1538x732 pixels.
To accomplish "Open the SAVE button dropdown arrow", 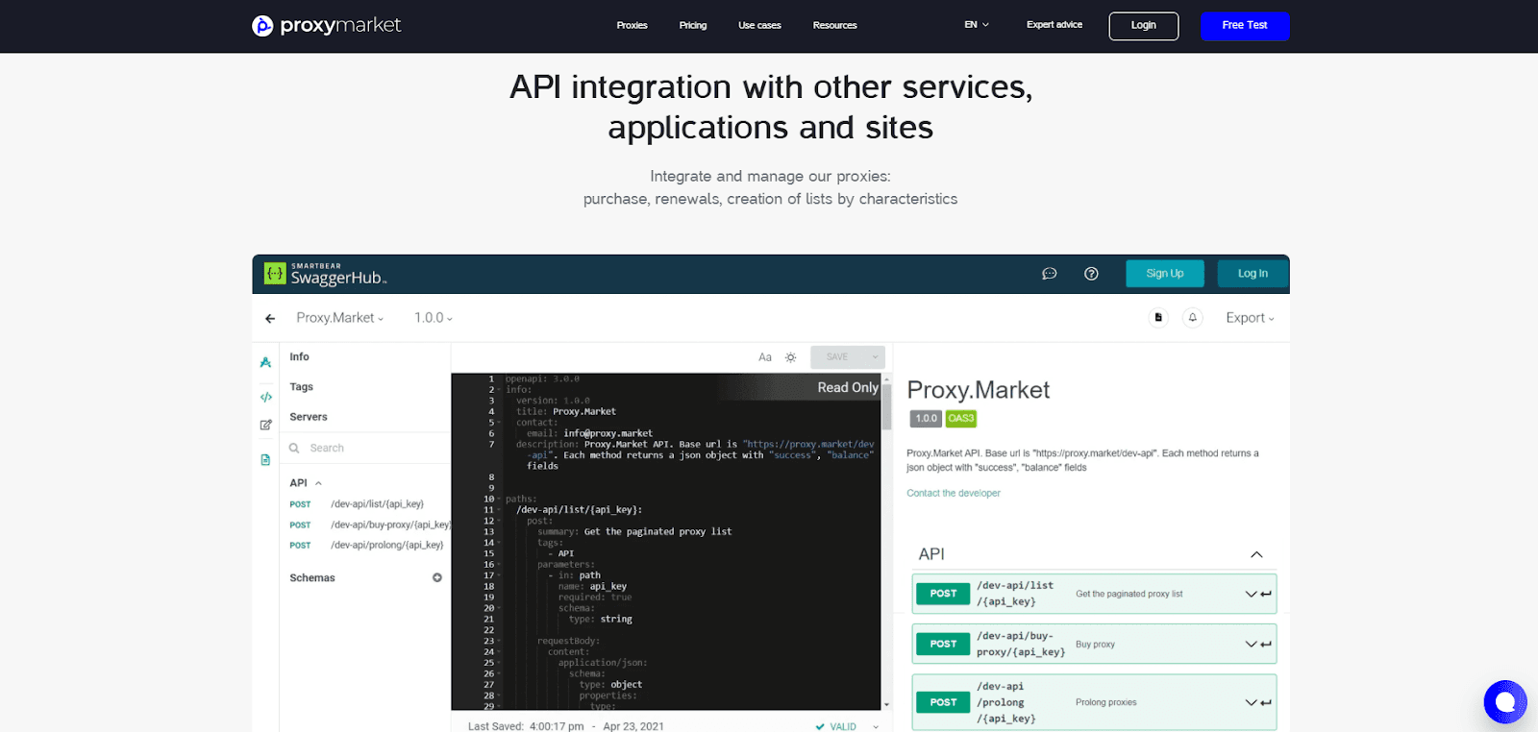I will [x=875, y=357].
